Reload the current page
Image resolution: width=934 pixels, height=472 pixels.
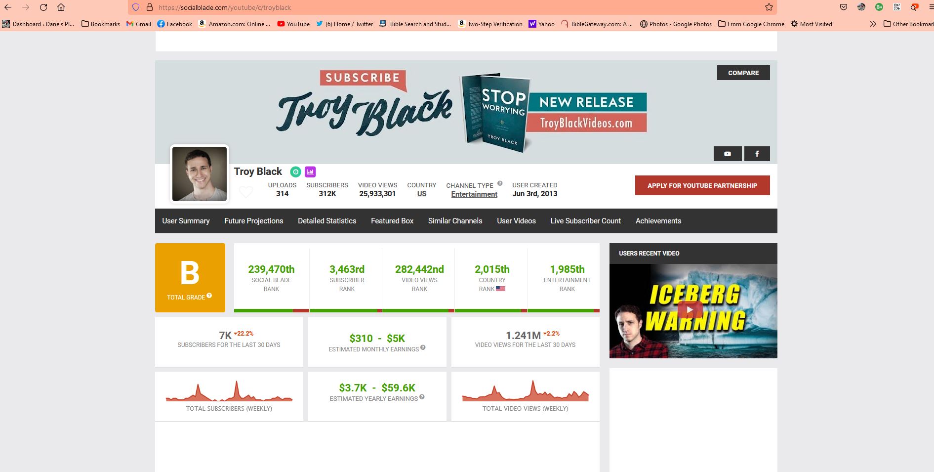pos(43,7)
